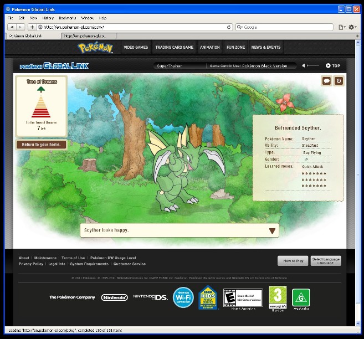The width and height of the screenshot is (364, 339).
Task: Click the Google search input field
Action: click(x=285, y=27)
